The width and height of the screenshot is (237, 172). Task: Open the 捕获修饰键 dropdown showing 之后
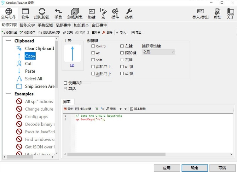coord(158,52)
